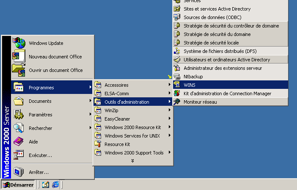Expand Rechercher submenu arrow
The width and height of the screenshot is (297, 190).
[x=91, y=128]
